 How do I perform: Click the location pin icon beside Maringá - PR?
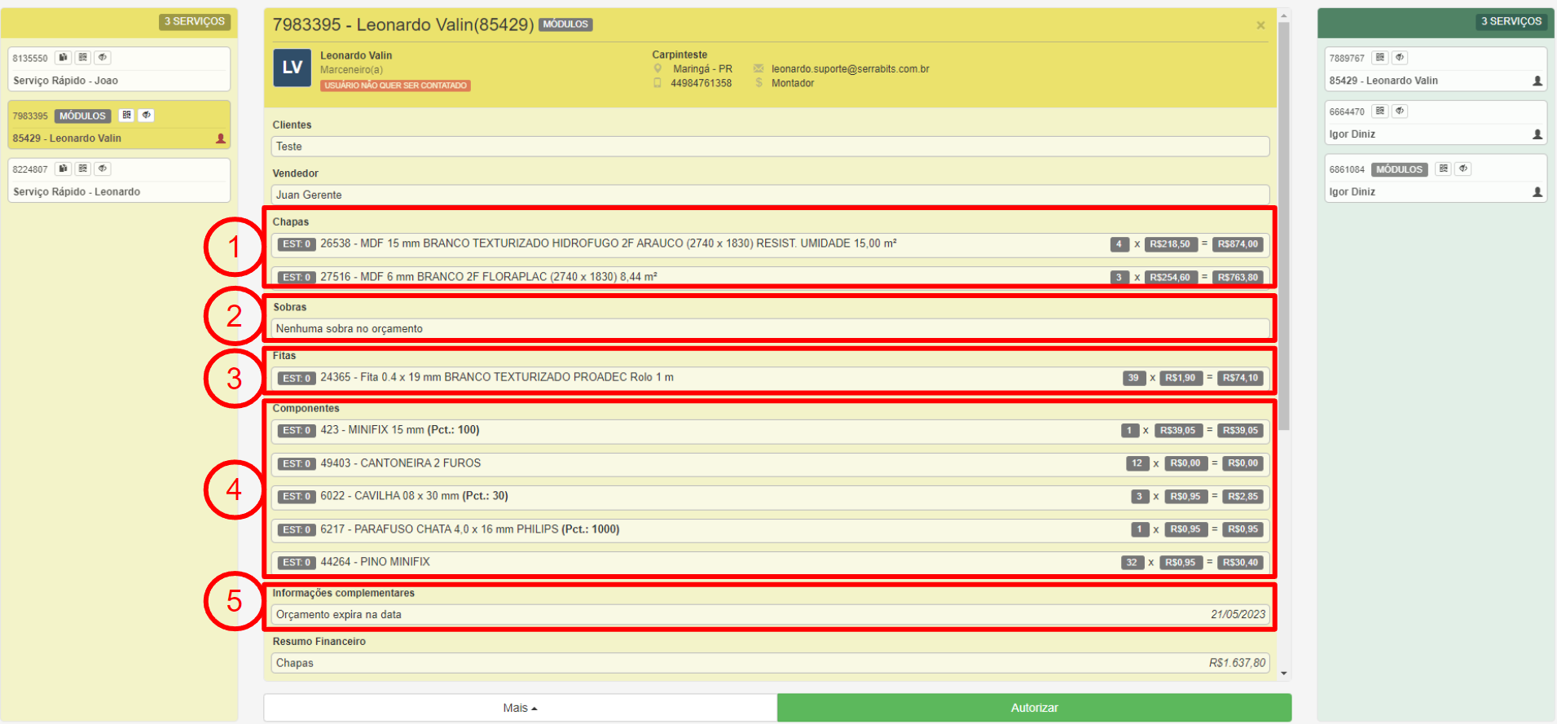tap(658, 69)
